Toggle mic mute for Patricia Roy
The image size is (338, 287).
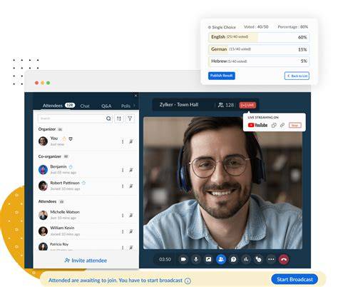click(x=131, y=248)
